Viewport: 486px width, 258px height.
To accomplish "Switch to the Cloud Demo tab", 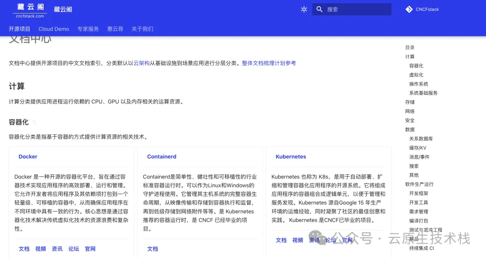I will (x=54, y=29).
